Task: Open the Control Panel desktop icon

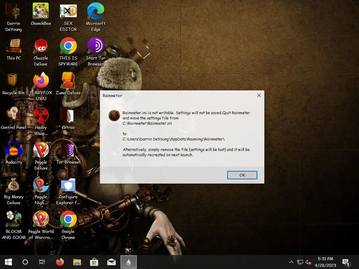Action: pos(14,118)
